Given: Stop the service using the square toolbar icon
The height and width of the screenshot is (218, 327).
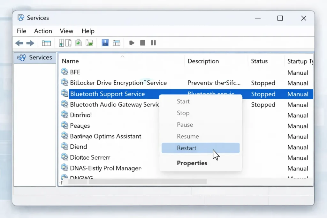Looking at the screenshot, I should (x=142, y=42).
